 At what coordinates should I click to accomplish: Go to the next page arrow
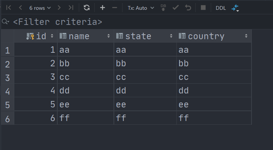59,8
